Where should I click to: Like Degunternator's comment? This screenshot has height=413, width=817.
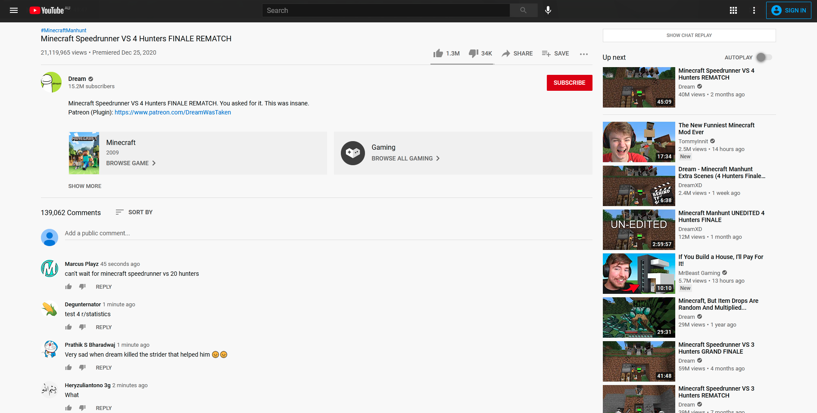[69, 327]
